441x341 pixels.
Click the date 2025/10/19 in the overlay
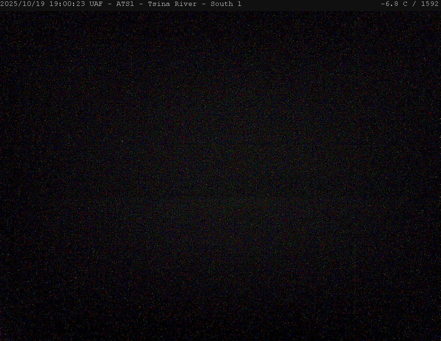coord(22,4)
